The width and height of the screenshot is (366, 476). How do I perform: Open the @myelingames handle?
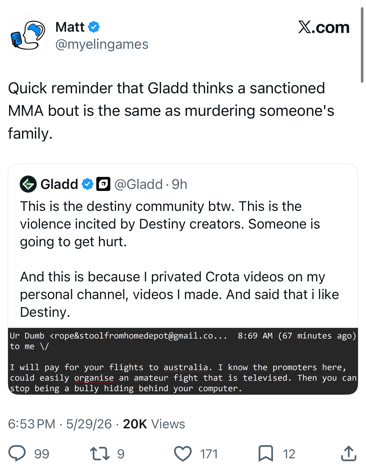pyautogui.click(x=102, y=44)
